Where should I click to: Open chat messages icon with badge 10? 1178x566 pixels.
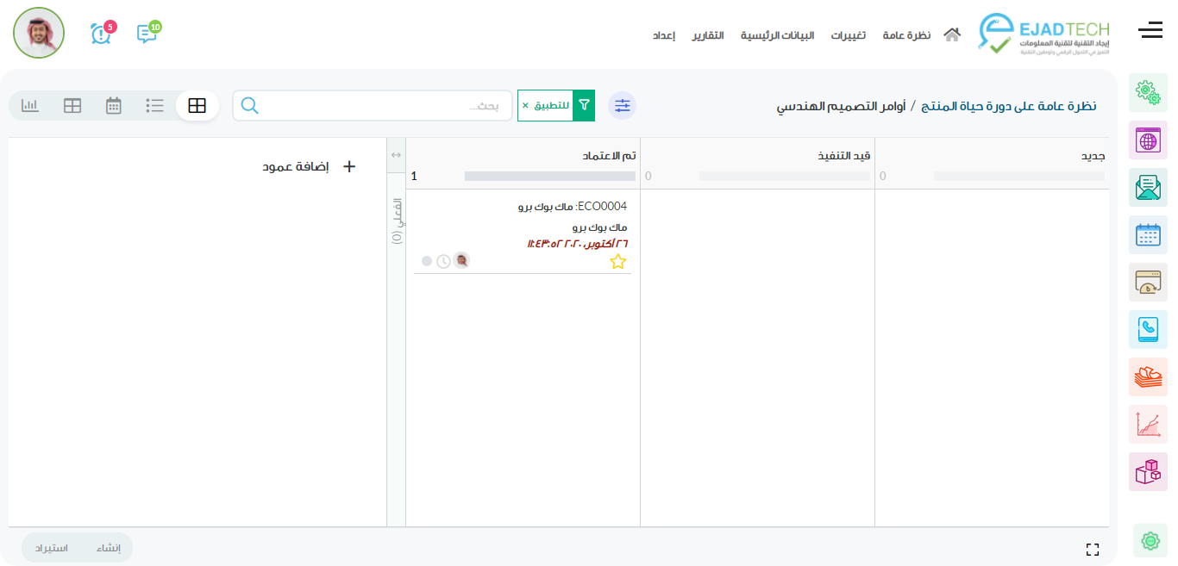(x=147, y=34)
